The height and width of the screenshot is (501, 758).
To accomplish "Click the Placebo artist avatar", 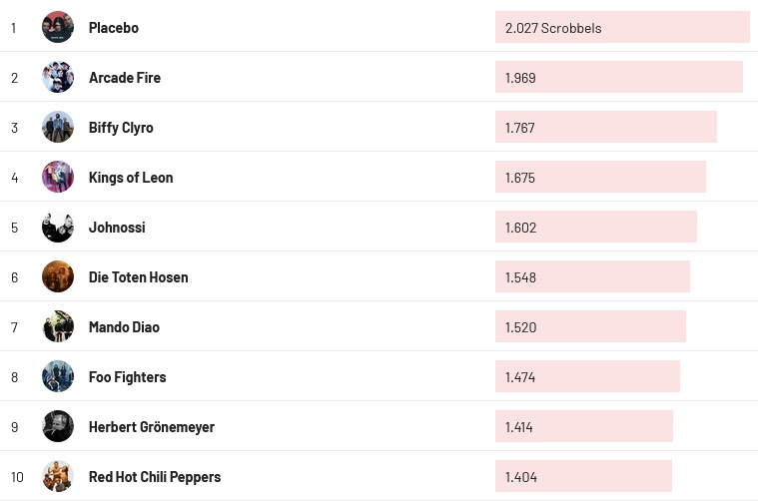I will click(58, 27).
